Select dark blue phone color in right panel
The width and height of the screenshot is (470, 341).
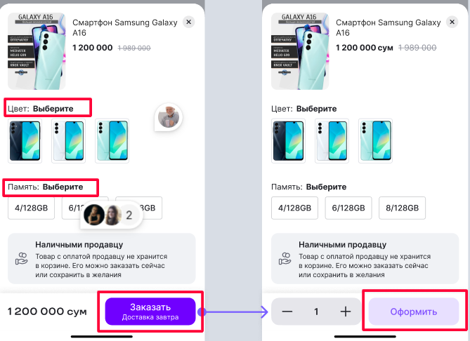pos(288,141)
